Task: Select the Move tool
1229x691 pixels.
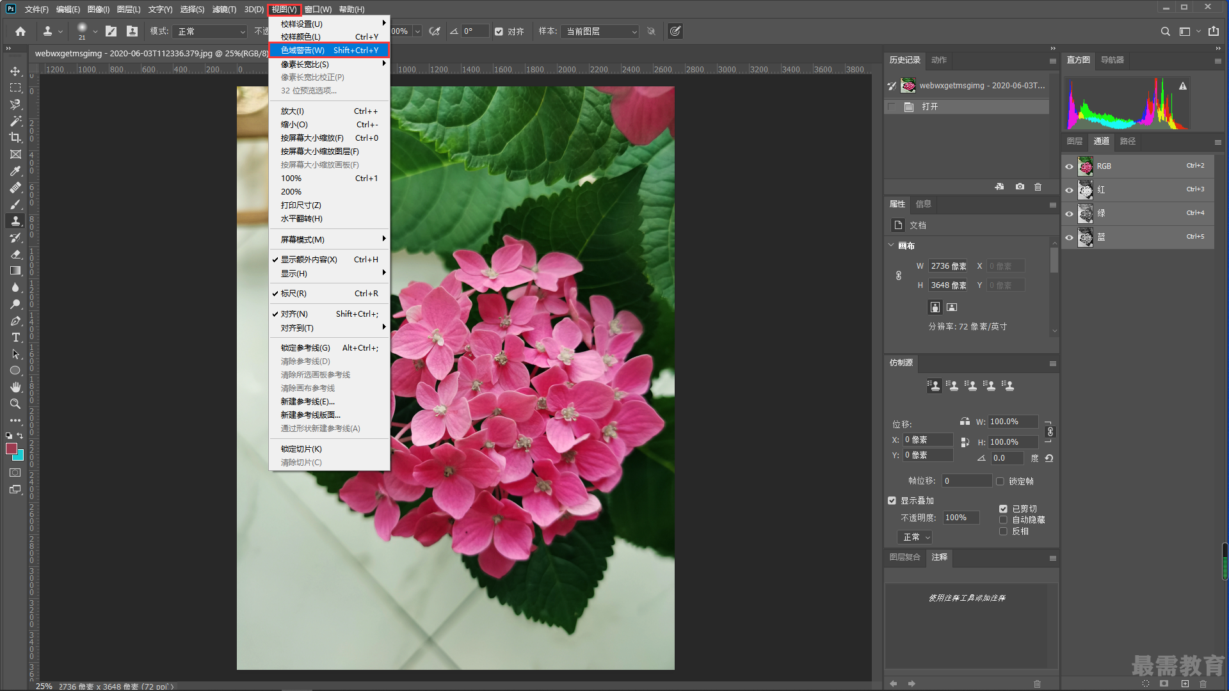Action: tap(15, 71)
